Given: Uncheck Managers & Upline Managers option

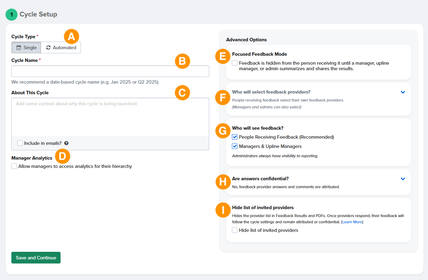Looking at the screenshot, I should coord(235,146).
